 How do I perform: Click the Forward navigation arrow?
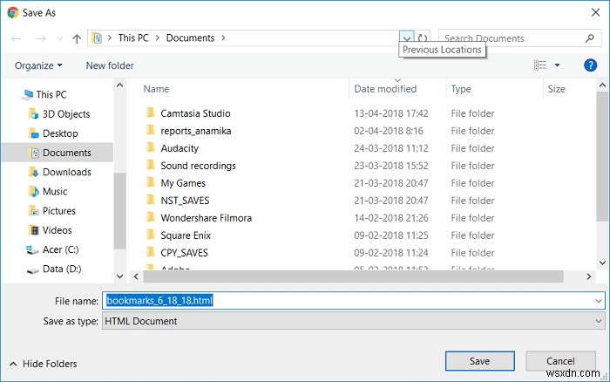click(x=40, y=38)
